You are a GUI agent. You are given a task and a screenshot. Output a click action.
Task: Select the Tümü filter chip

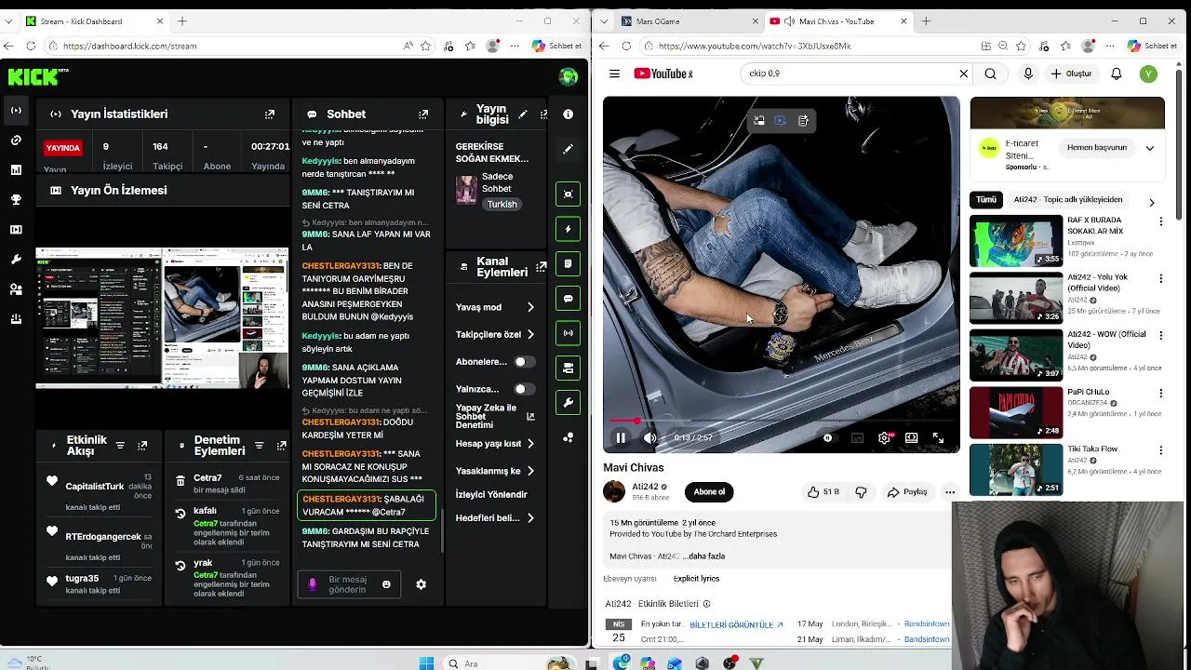[986, 199]
